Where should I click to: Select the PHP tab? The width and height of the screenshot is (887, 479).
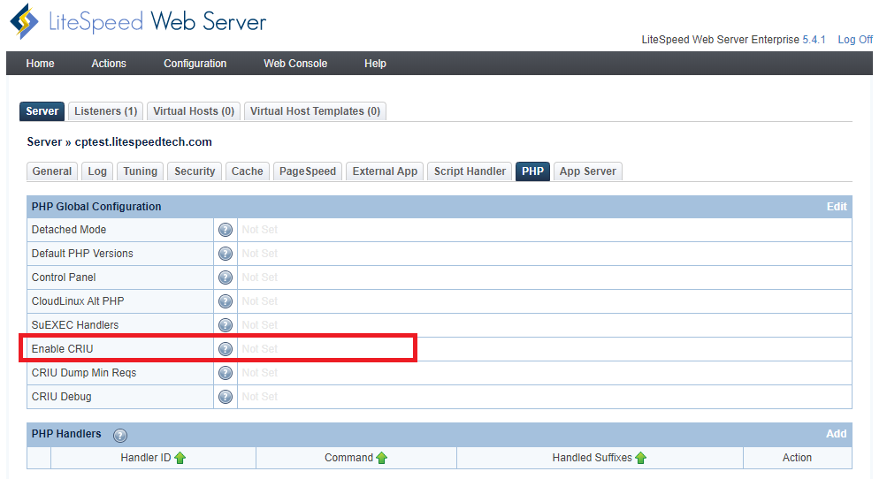[x=532, y=171]
